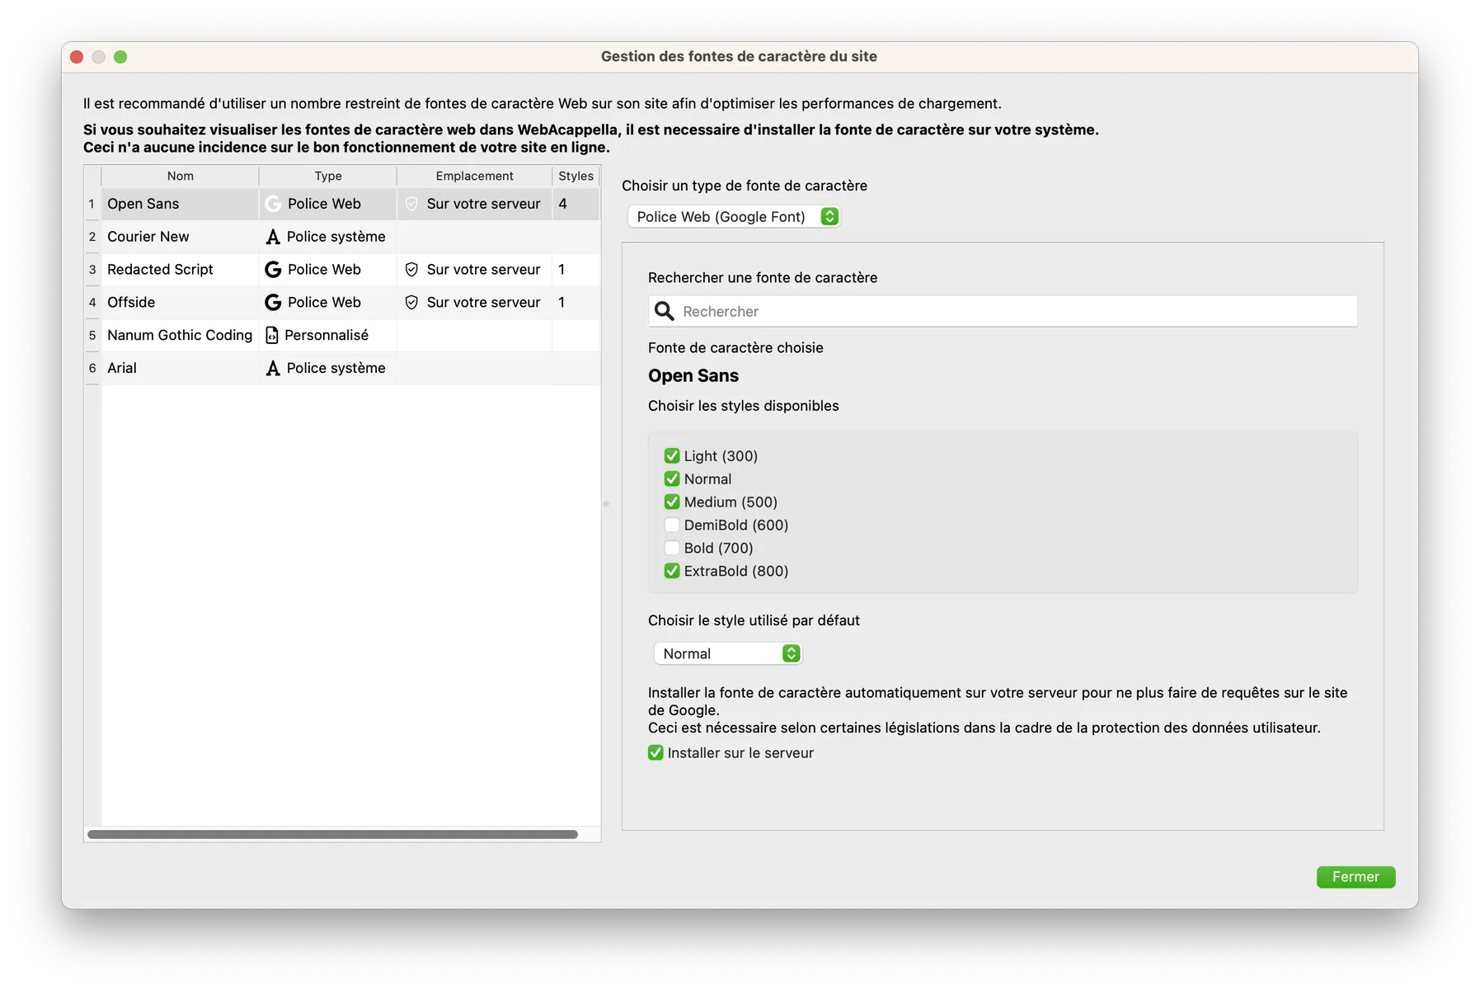Click the Google icon in the Offside row
The width and height of the screenshot is (1480, 990).
pyautogui.click(x=273, y=303)
